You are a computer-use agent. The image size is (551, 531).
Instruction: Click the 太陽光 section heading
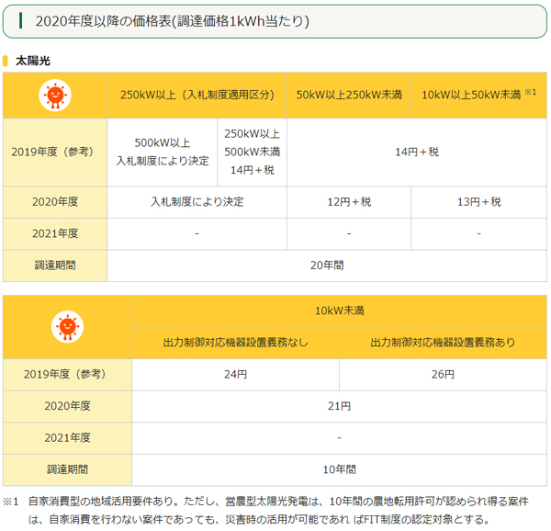click(33, 61)
